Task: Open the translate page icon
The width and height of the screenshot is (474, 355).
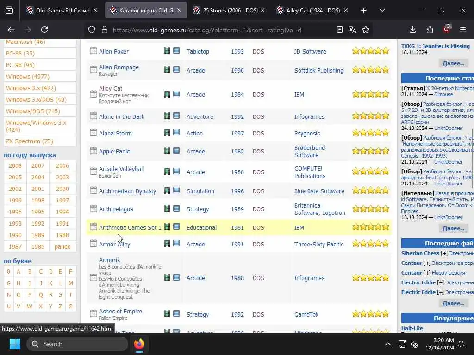Action: 352,30
